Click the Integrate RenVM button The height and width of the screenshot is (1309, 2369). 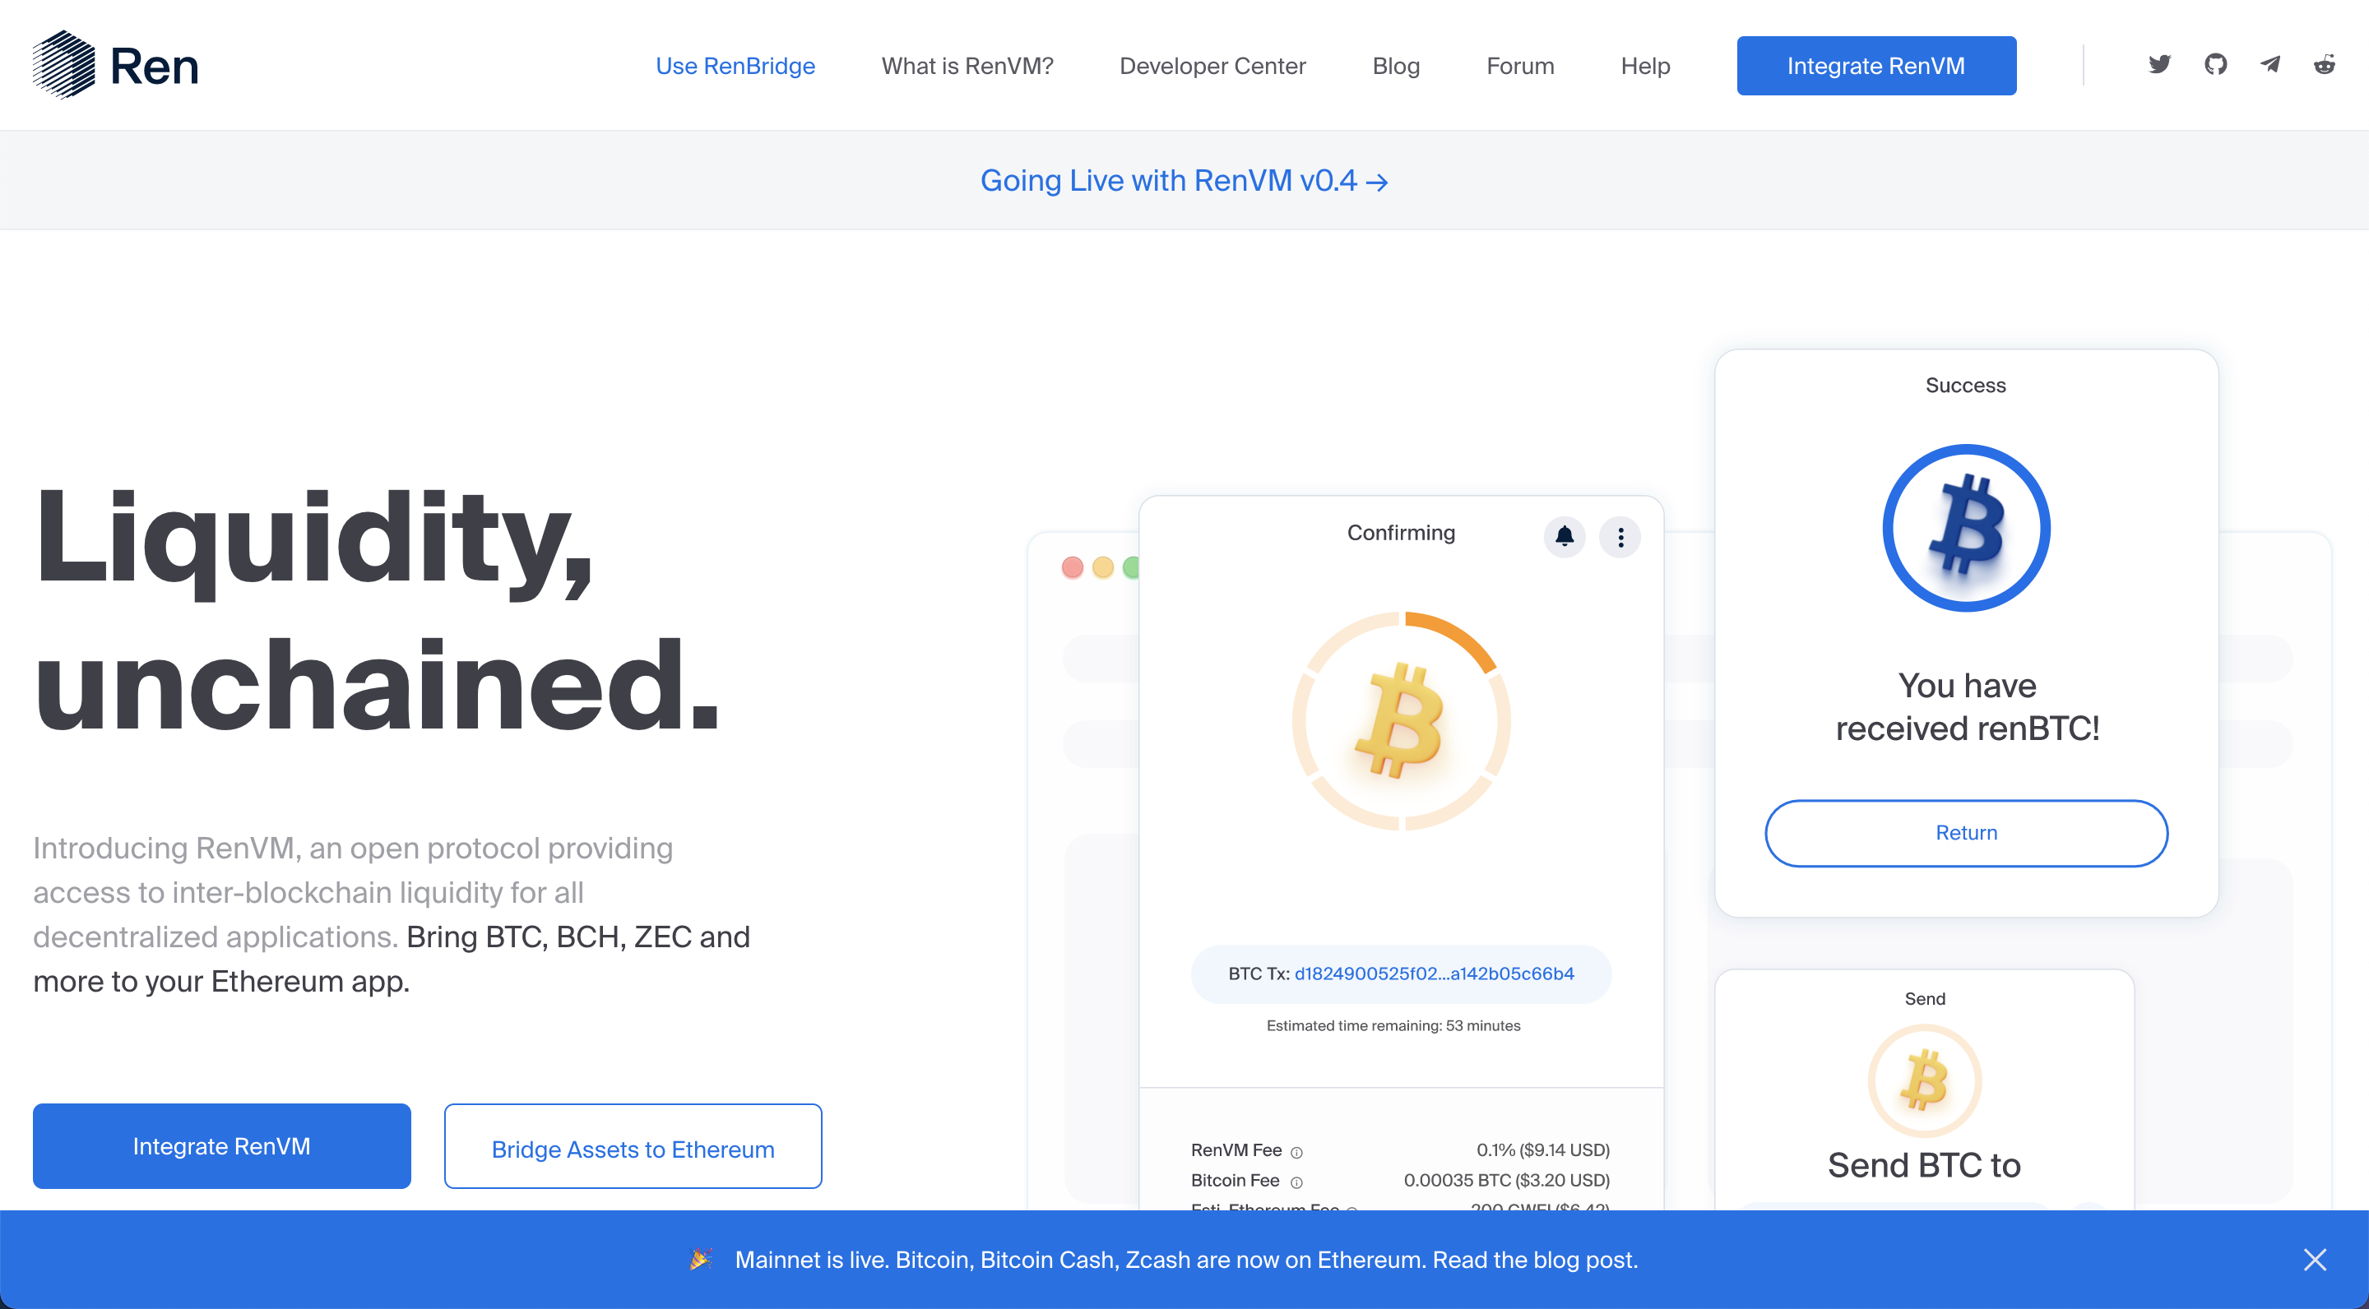click(1875, 64)
